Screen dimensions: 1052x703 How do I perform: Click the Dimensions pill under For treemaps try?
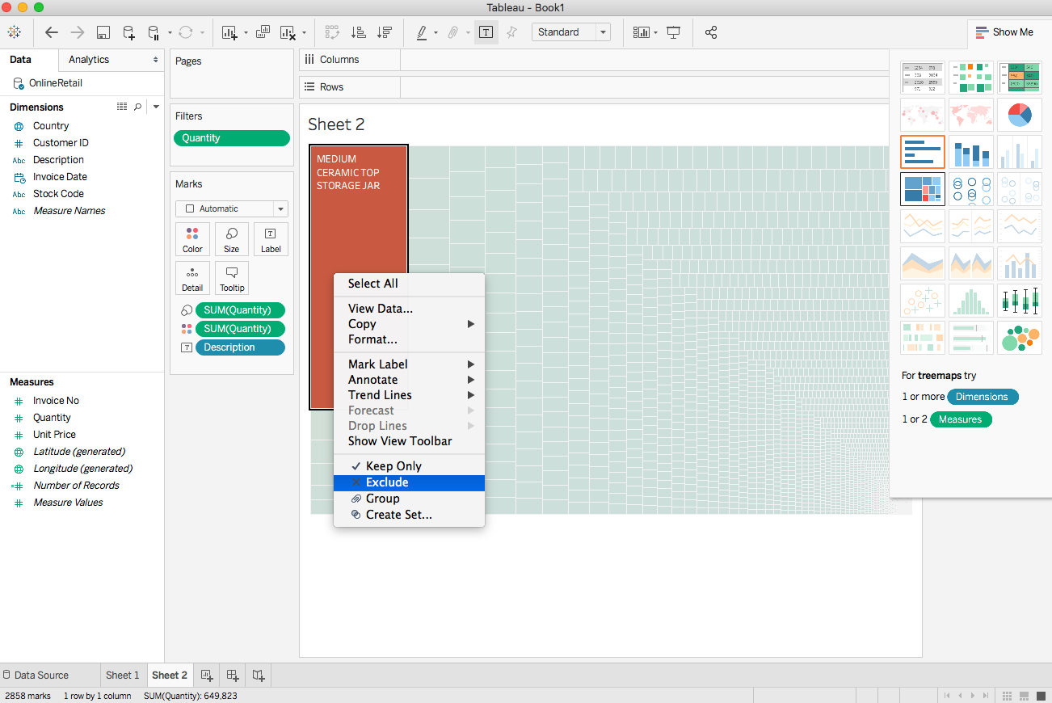point(983,397)
